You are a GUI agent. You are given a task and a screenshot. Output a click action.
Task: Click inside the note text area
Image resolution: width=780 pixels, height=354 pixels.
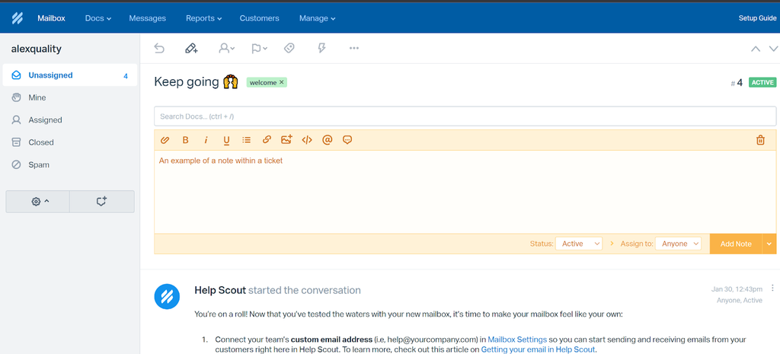(x=465, y=192)
